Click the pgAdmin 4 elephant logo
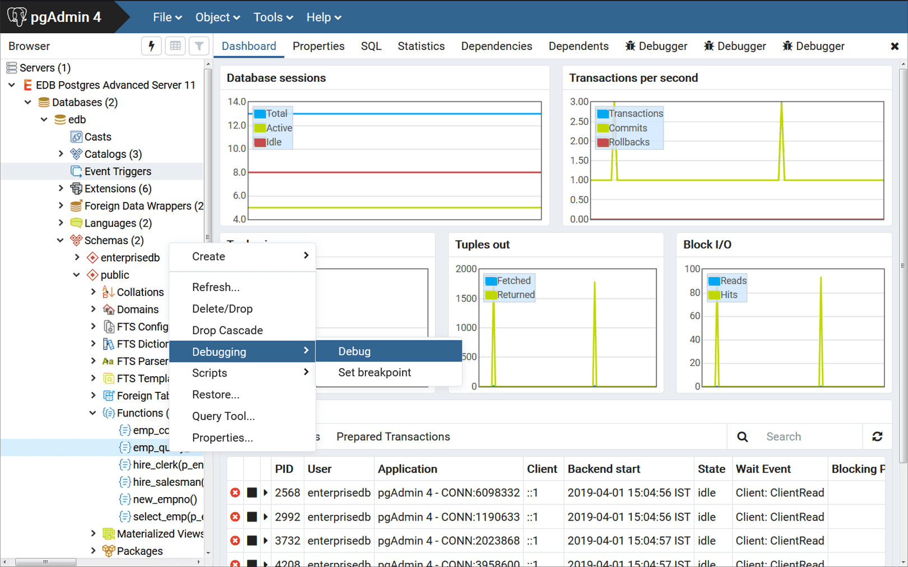 (17, 16)
